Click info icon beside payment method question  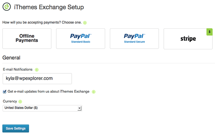point(85,23)
